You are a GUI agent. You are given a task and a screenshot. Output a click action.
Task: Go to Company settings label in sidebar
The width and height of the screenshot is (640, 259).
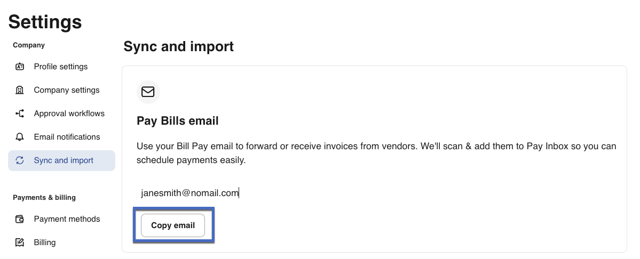tap(67, 90)
